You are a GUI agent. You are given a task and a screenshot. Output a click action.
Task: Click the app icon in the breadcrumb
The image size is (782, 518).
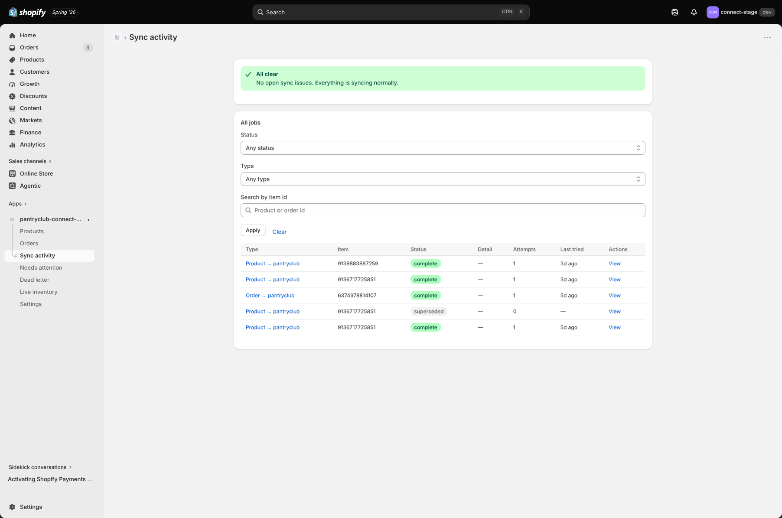pos(117,37)
